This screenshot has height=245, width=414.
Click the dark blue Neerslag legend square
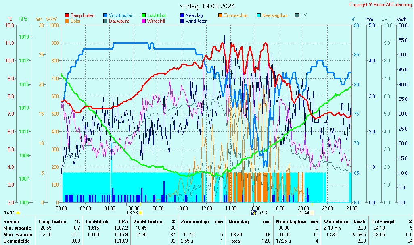pos(182,15)
